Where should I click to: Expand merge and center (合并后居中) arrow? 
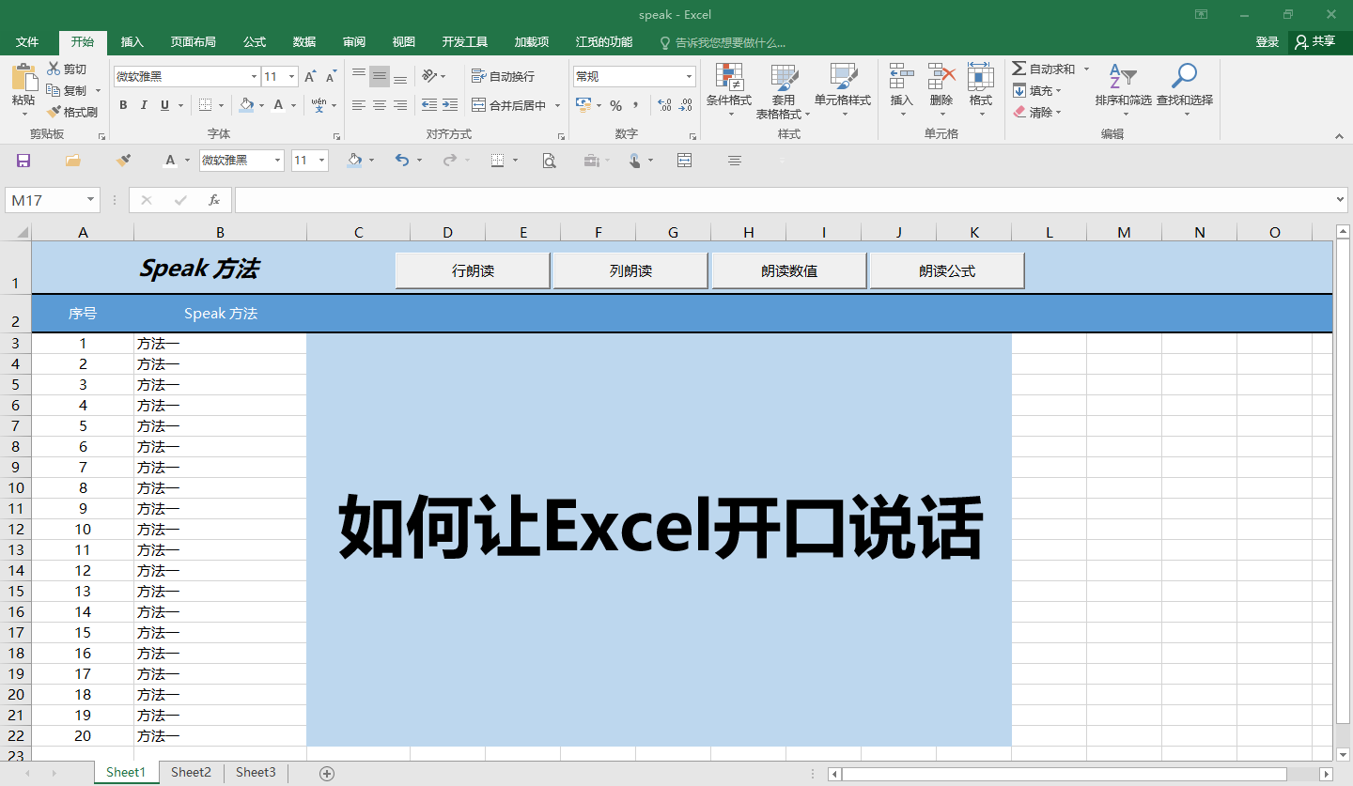[557, 106]
